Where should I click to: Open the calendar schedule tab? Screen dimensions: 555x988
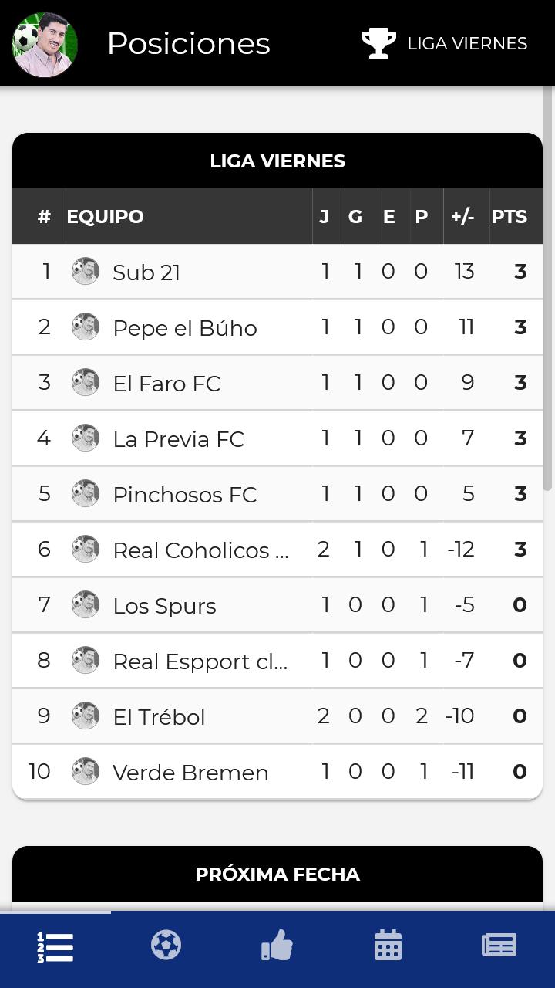click(x=388, y=945)
